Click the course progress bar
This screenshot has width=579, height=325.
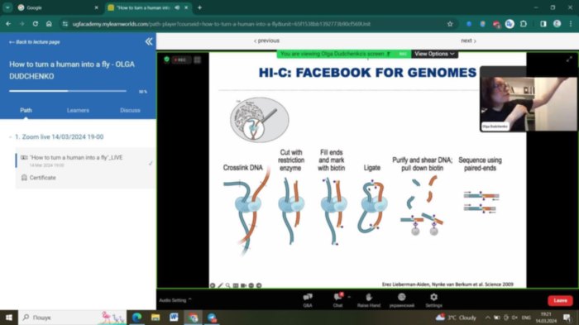(68, 91)
